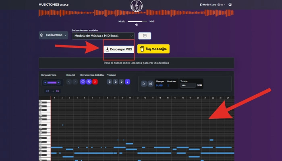Open the user account icon
This screenshot has height=161, width=282.
(x=230, y=4)
